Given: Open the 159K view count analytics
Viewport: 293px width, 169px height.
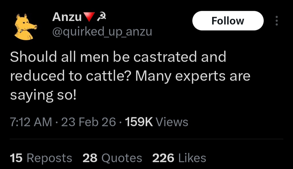Looking at the screenshot, I should [139, 122].
